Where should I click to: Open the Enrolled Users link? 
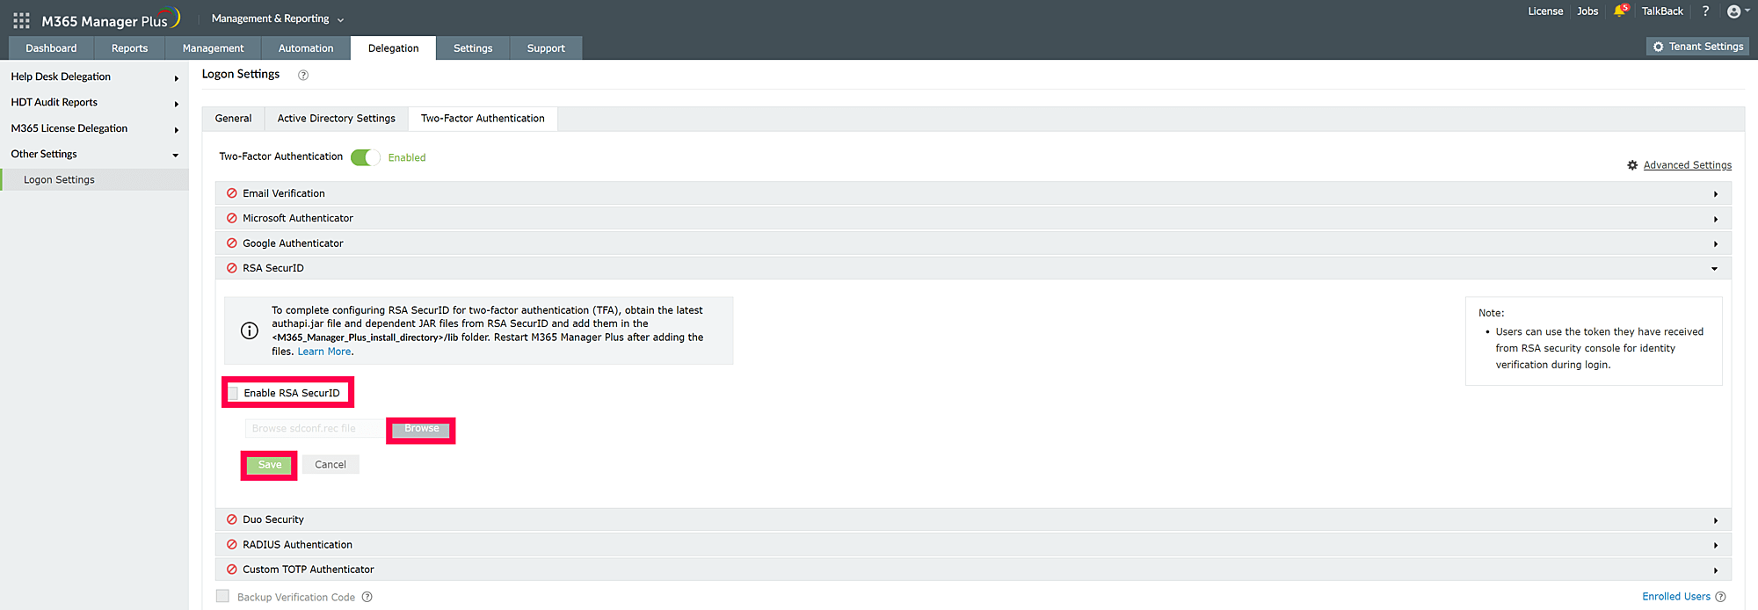click(1675, 597)
